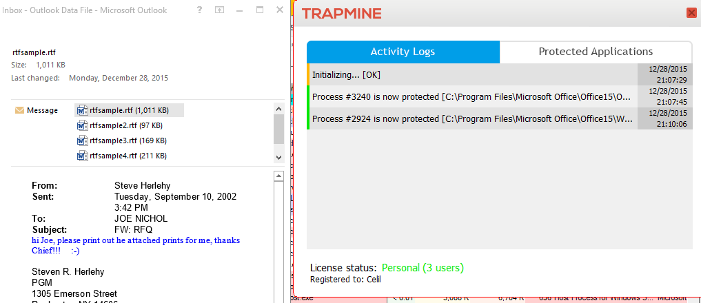Click the Word icon next to rtfsample2.rtf

tap(82, 125)
